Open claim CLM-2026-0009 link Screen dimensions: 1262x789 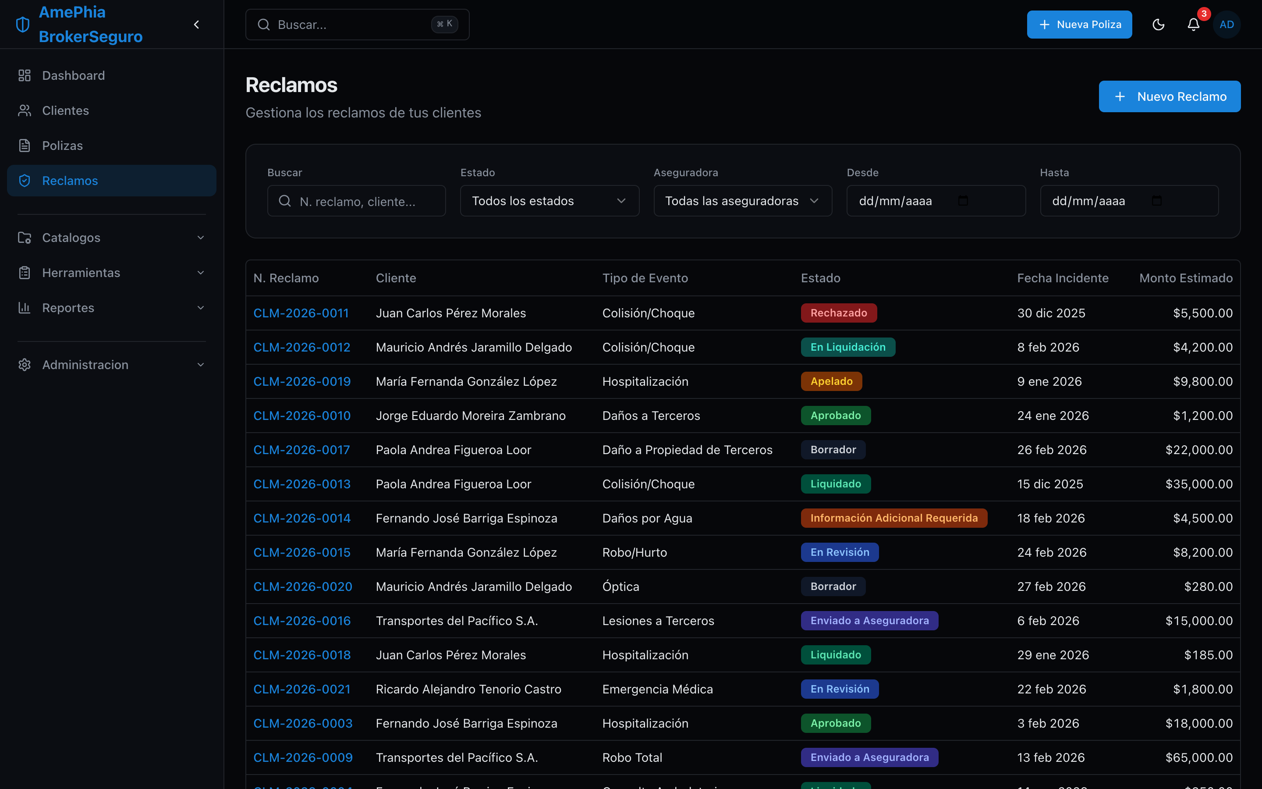pyautogui.click(x=303, y=758)
